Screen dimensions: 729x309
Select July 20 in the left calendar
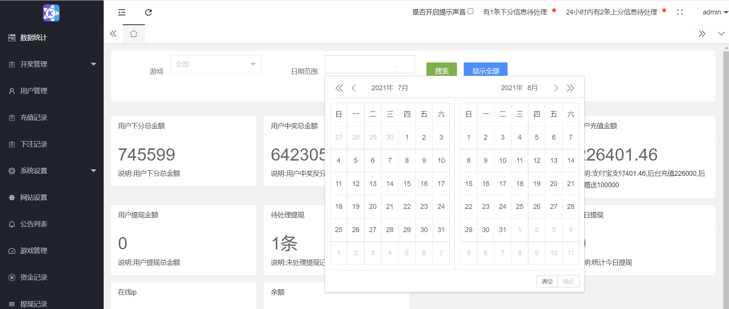373,207
